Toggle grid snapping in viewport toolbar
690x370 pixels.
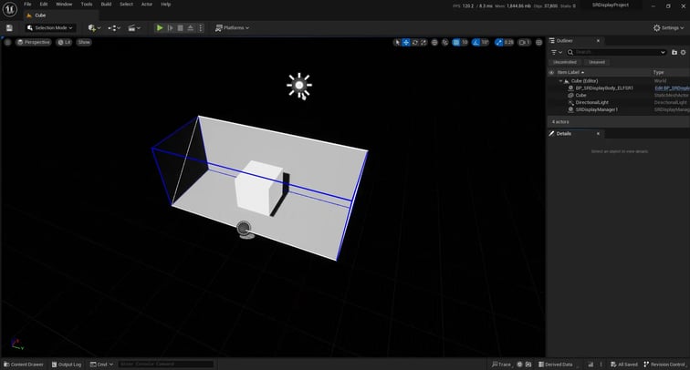[x=455, y=43]
